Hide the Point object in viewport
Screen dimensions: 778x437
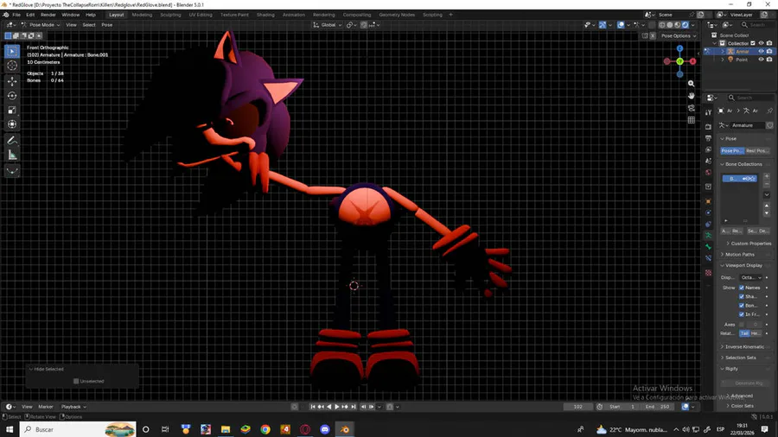(x=761, y=60)
